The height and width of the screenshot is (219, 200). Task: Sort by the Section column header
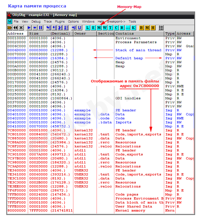[105, 33]
